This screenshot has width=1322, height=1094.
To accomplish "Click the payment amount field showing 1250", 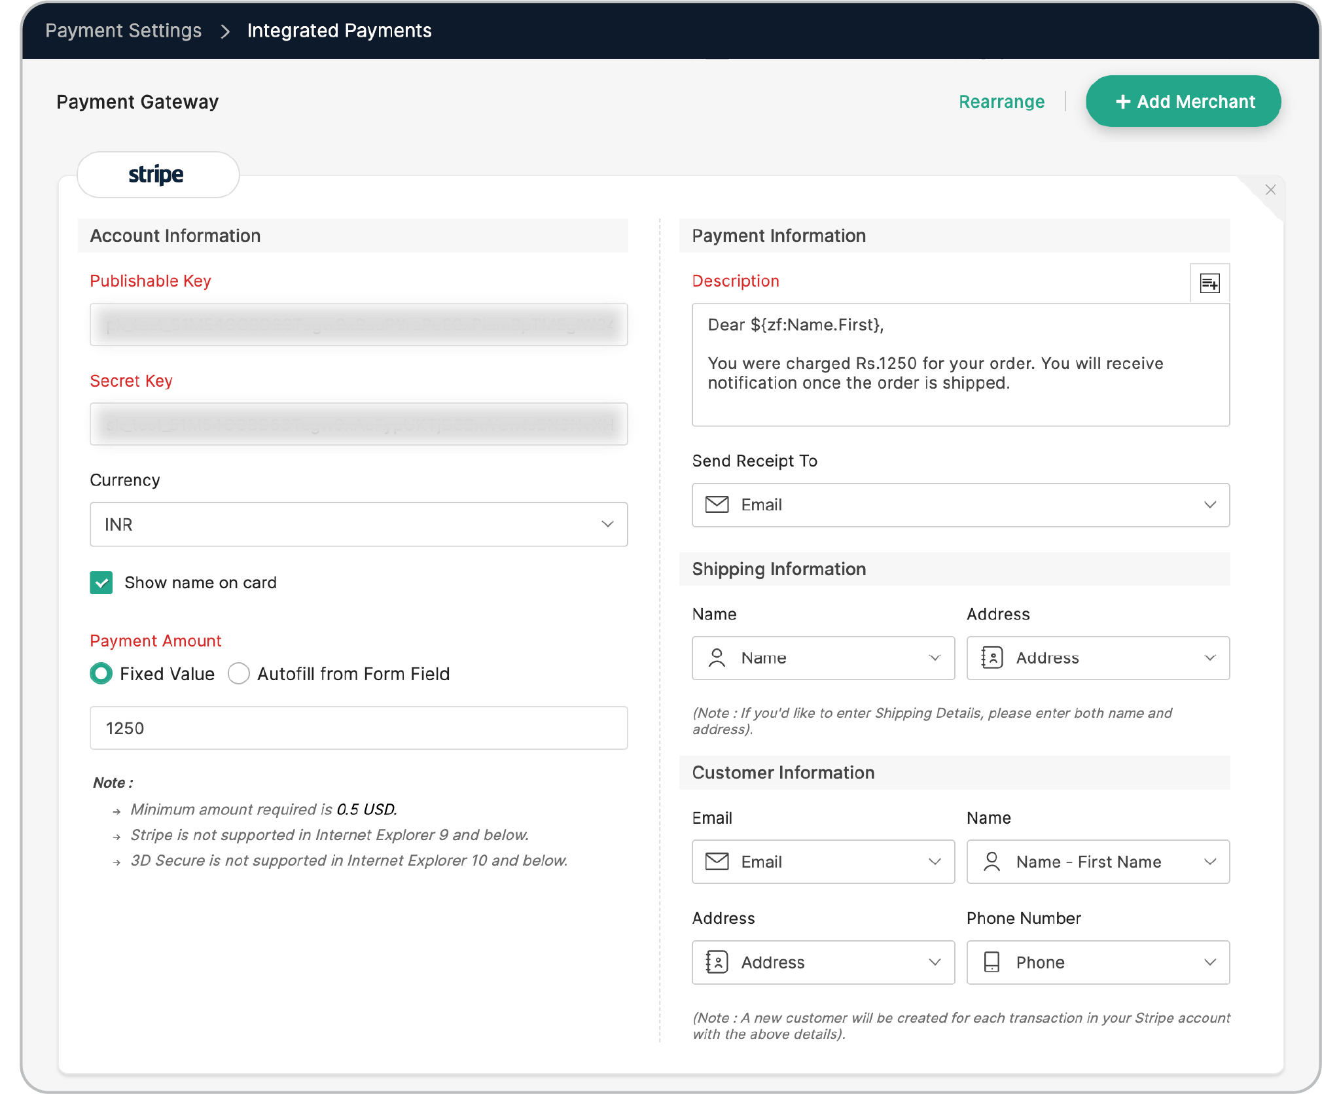I will [358, 728].
